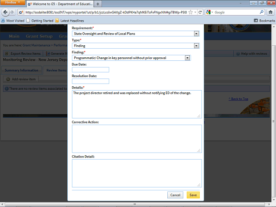The height and width of the screenshot is (207, 276).
Task: Click the browser Back arrow button
Action: click(x=5, y=12)
